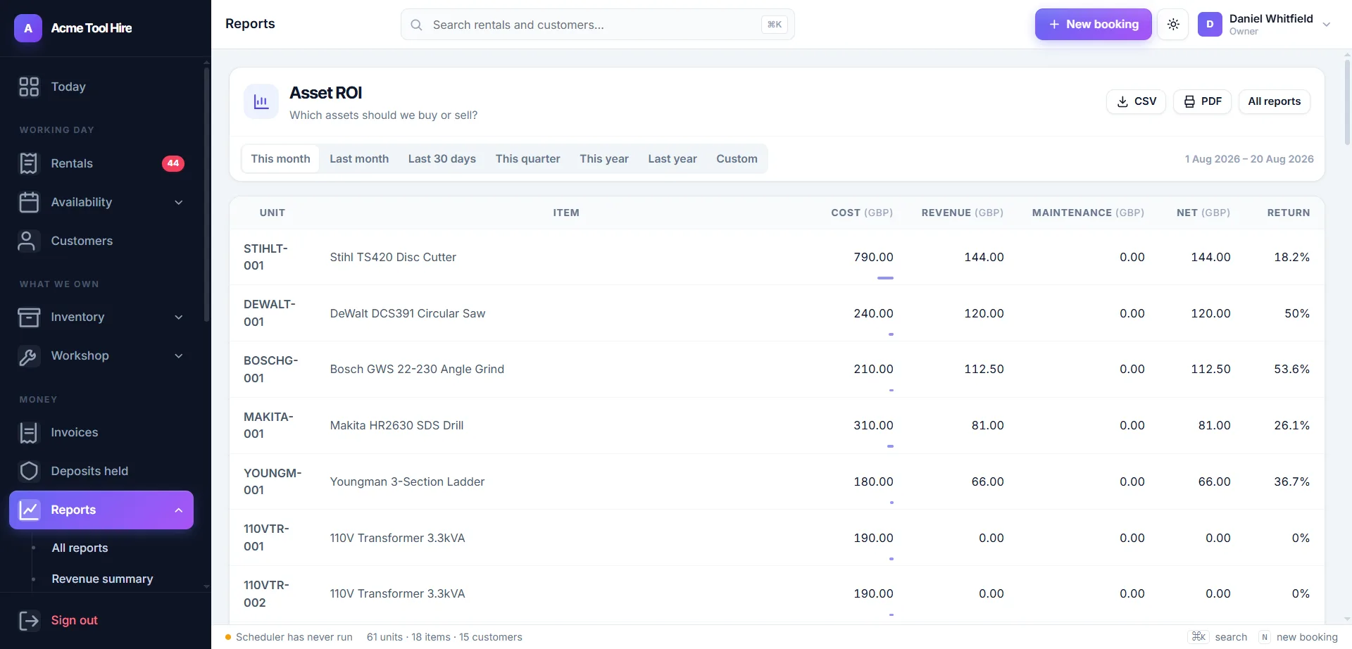Image resolution: width=1352 pixels, height=649 pixels.
Task: Collapse the Reports section chevron
Action: (179, 510)
